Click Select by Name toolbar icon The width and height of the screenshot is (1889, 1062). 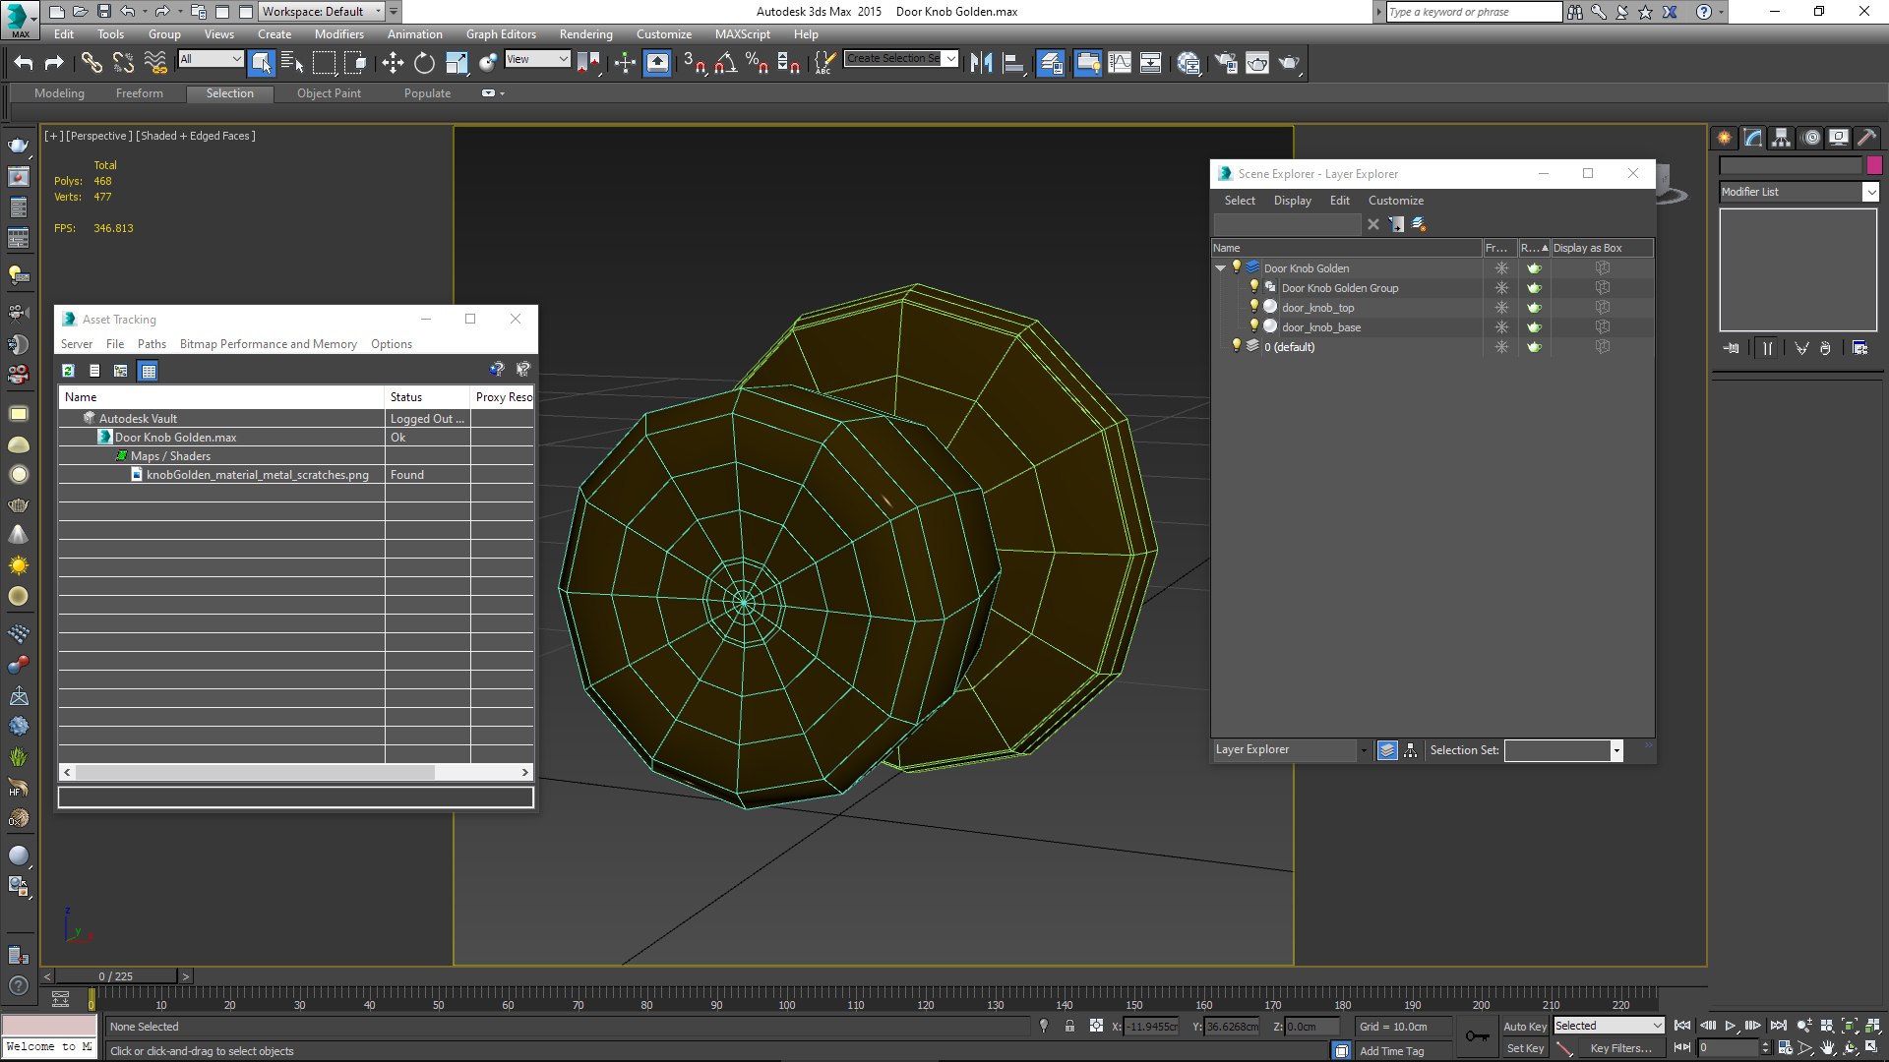(x=292, y=63)
